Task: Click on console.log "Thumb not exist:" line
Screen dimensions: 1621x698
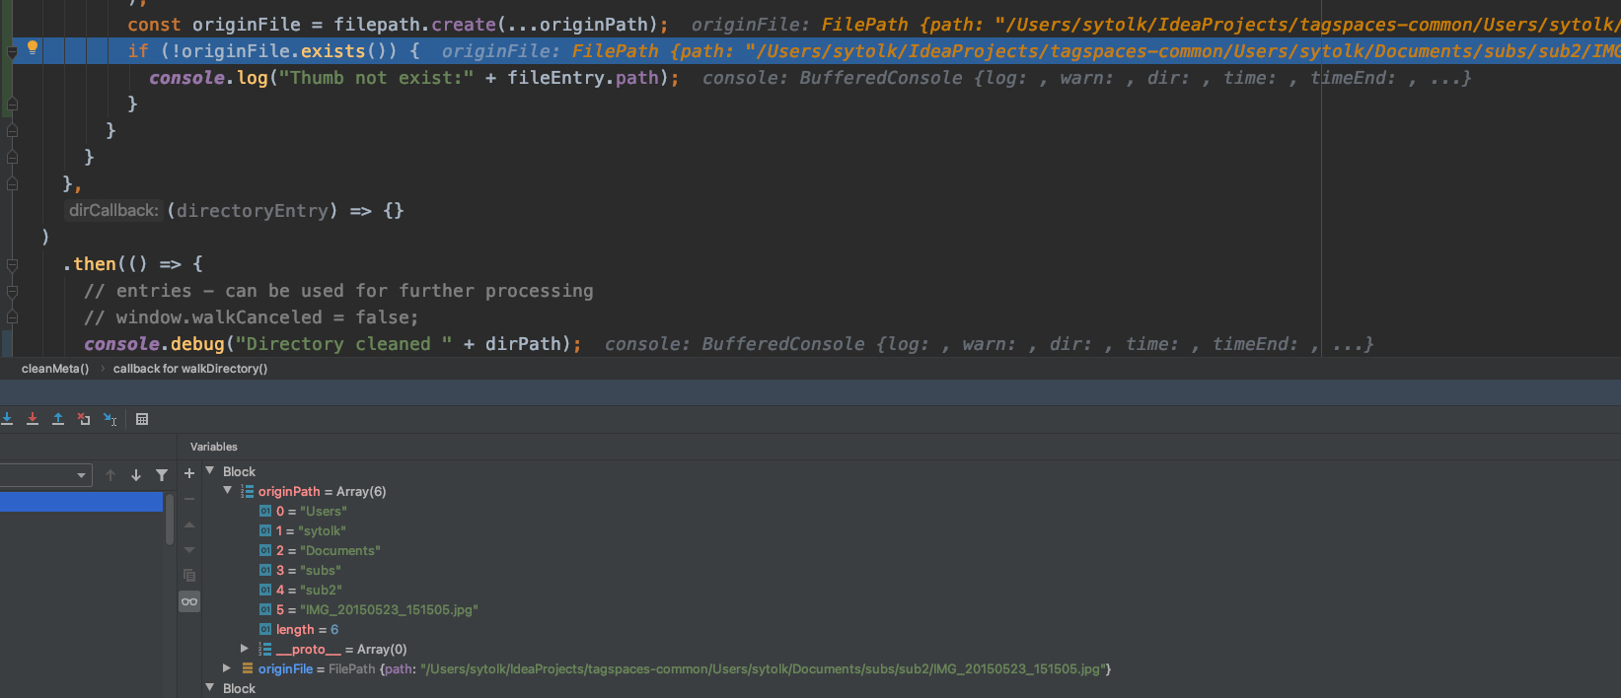Action: (x=413, y=77)
